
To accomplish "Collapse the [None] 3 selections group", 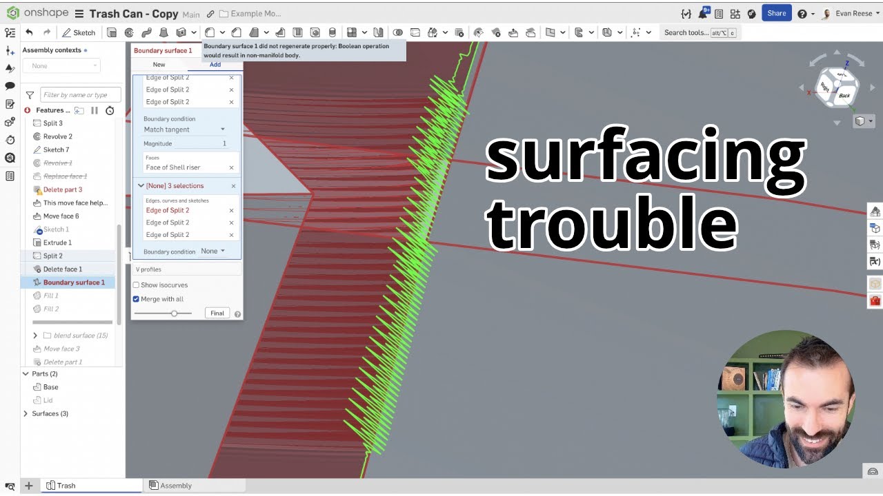I will click(x=141, y=186).
